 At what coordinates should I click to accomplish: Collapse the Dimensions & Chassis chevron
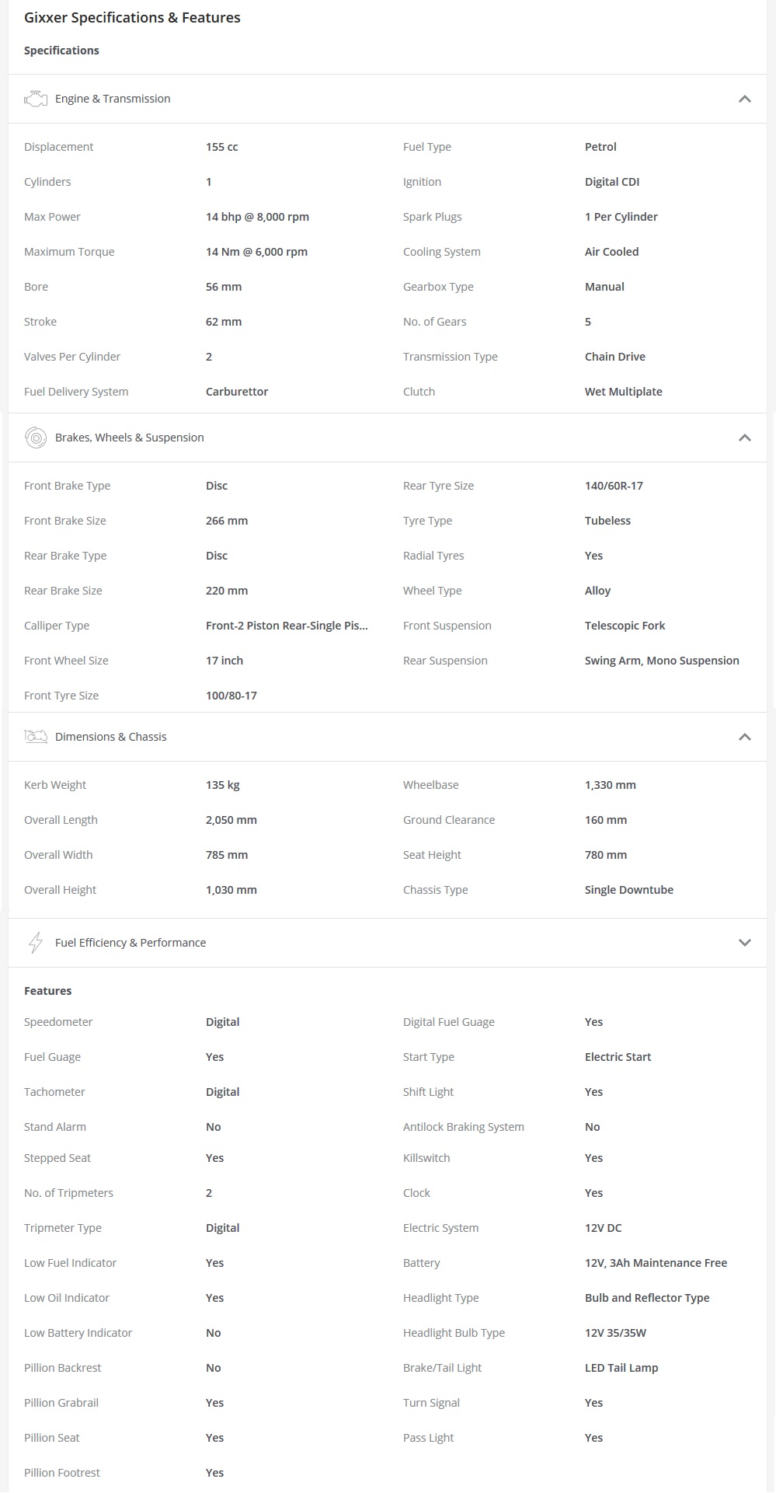(744, 737)
